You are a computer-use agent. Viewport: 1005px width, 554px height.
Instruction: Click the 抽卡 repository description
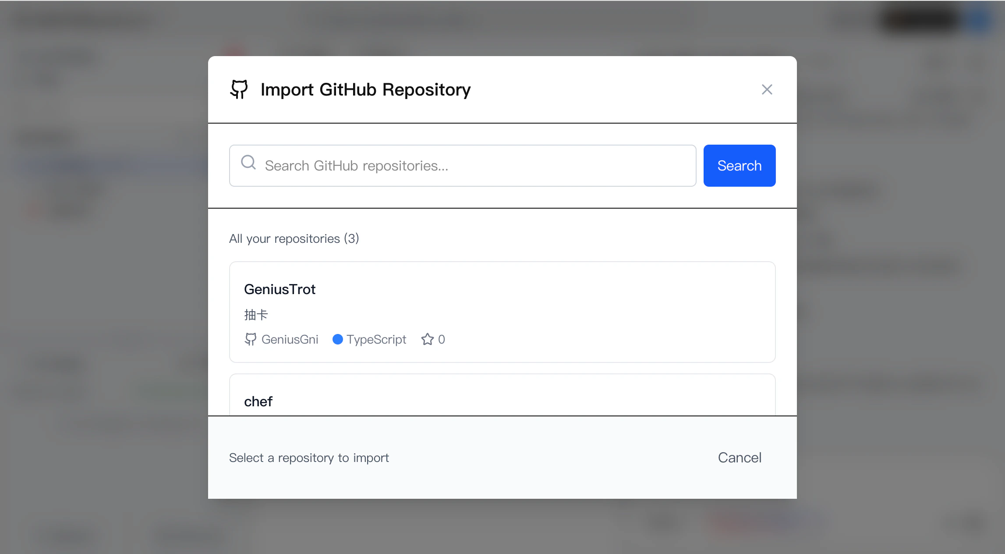coord(256,315)
